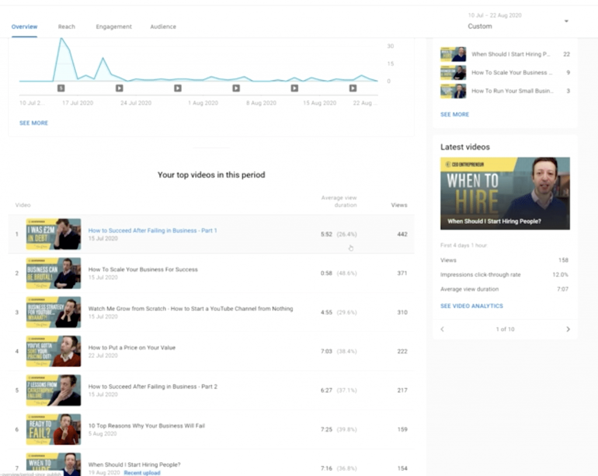Click video upload marker before 8 Aug 2020
598x476 pixels.
(236, 88)
